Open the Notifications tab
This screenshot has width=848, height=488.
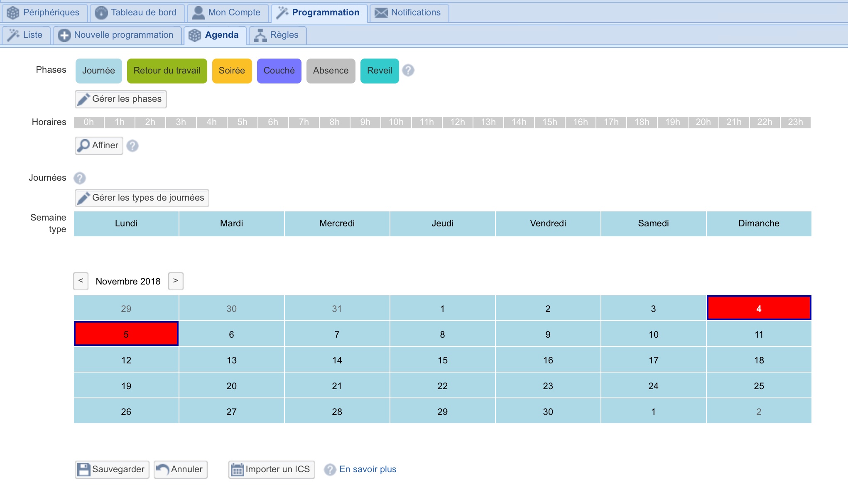click(x=409, y=12)
